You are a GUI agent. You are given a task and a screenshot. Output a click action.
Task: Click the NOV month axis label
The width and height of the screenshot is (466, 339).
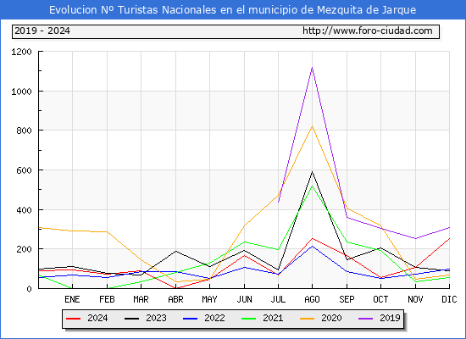[415, 299]
